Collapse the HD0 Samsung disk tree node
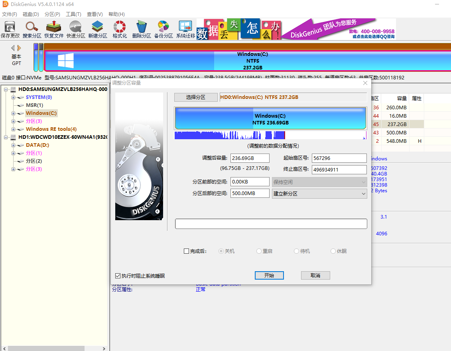Viewport: 451px width, 351px height. pos(6,89)
